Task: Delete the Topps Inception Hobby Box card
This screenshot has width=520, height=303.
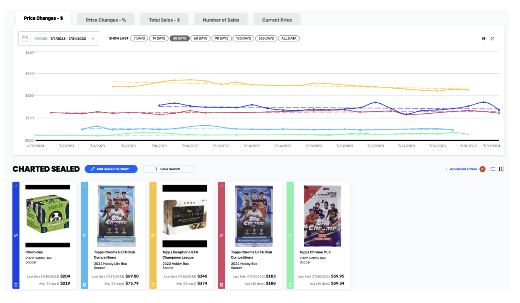Action: (x=153, y=285)
